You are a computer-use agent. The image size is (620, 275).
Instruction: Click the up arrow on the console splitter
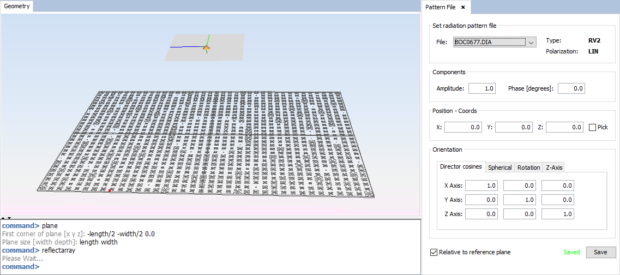coord(3,218)
